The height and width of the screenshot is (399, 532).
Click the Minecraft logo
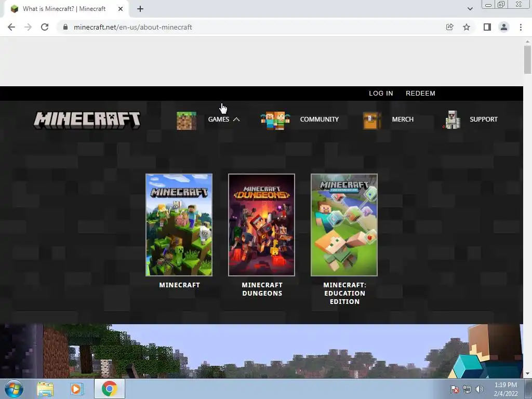point(87,120)
